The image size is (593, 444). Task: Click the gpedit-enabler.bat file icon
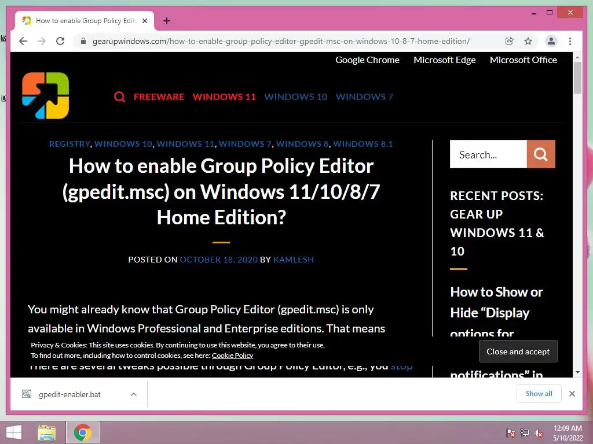tap(27, 394)
